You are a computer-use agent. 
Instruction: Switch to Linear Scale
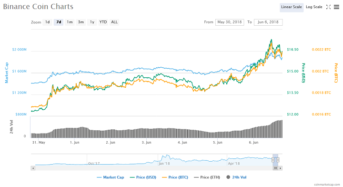click(292, 7)
